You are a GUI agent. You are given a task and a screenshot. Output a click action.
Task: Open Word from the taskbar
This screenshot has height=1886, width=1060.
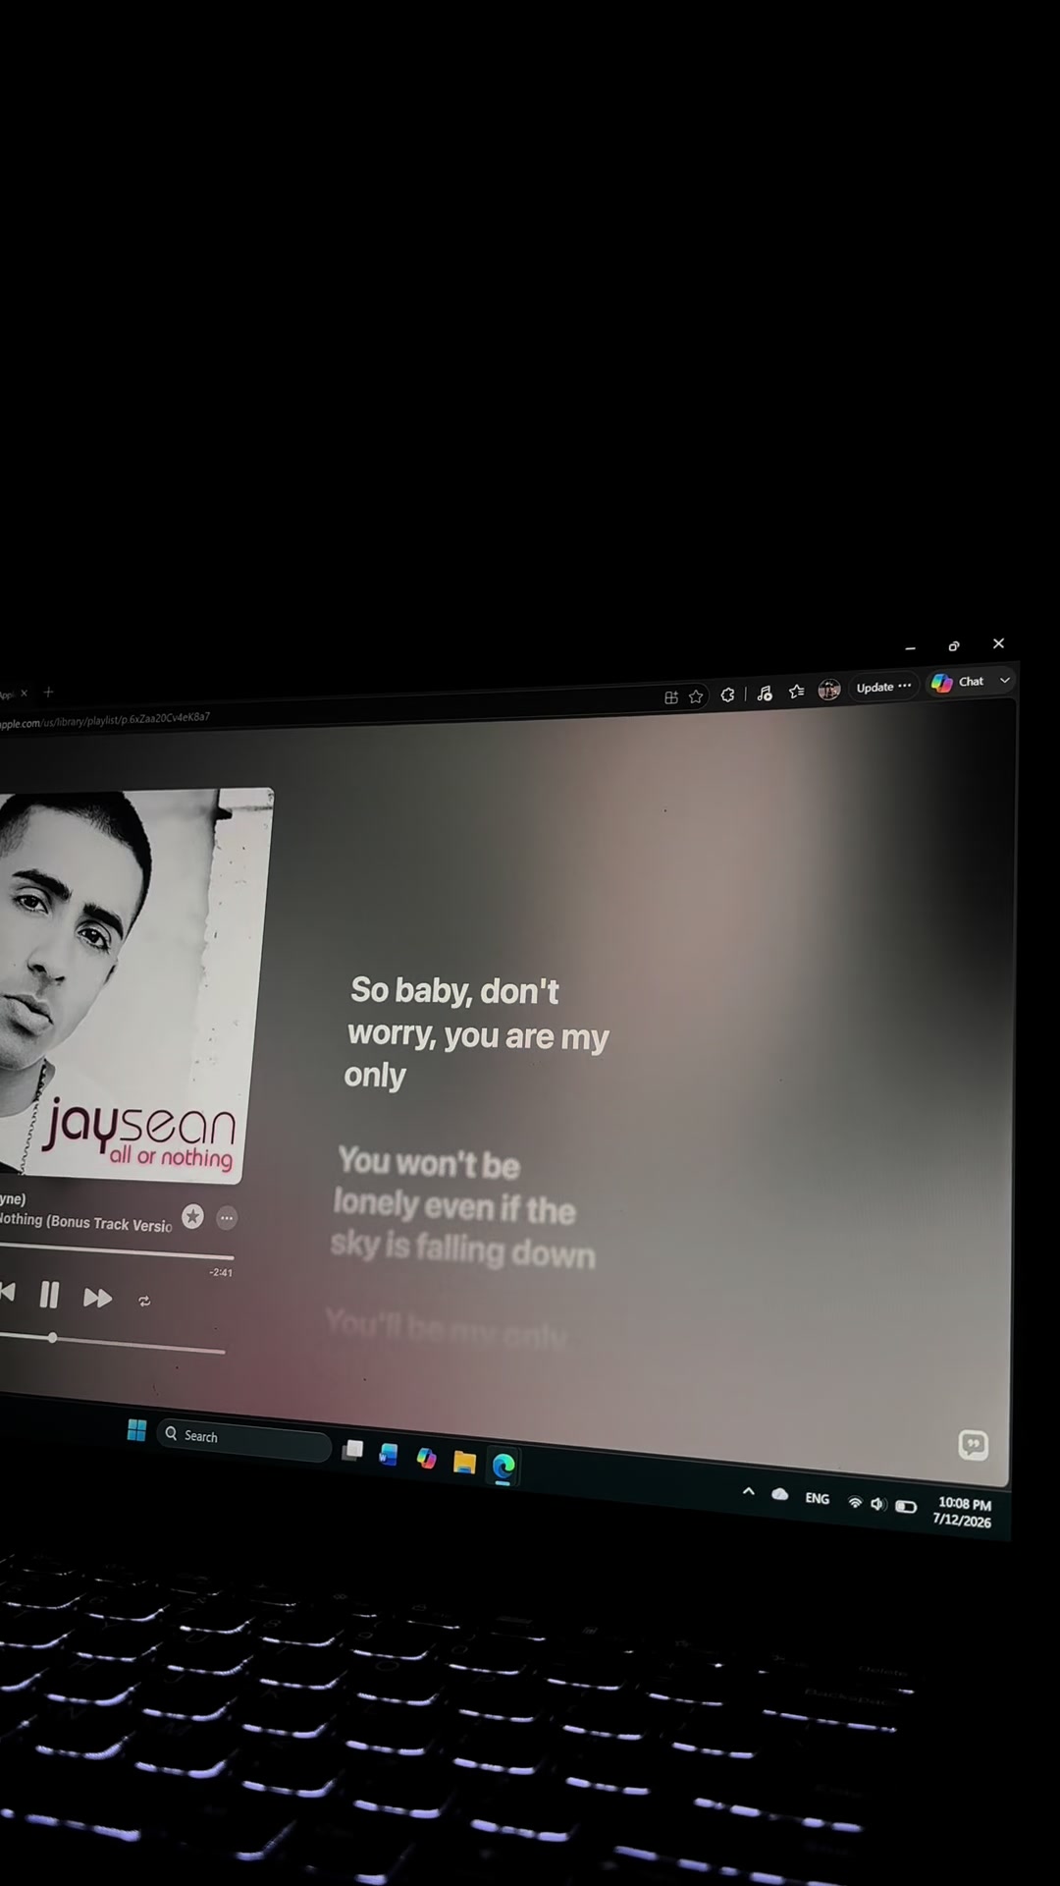click(389, 1454)
